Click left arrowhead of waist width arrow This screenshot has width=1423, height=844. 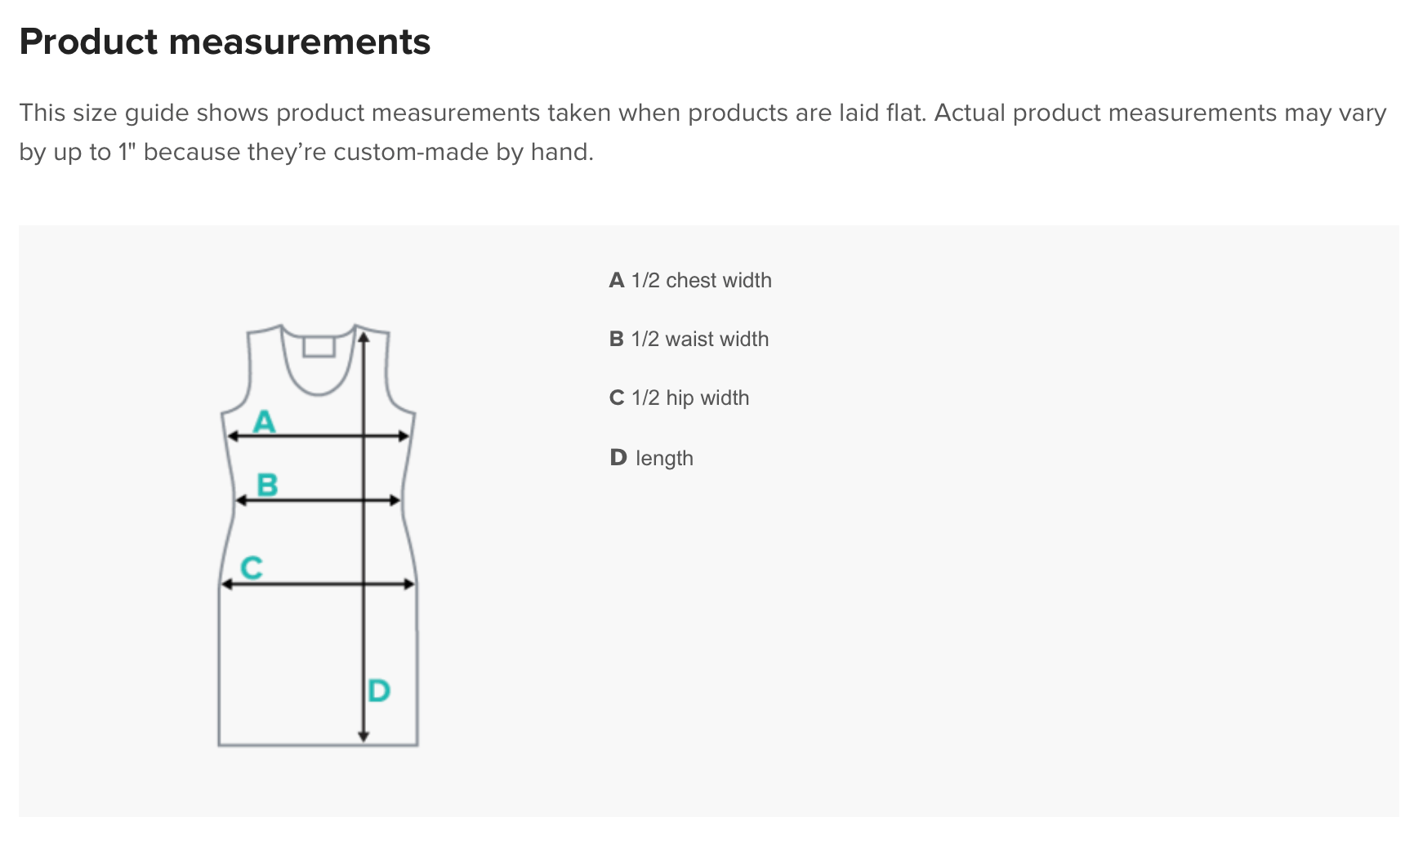point(241,500)
